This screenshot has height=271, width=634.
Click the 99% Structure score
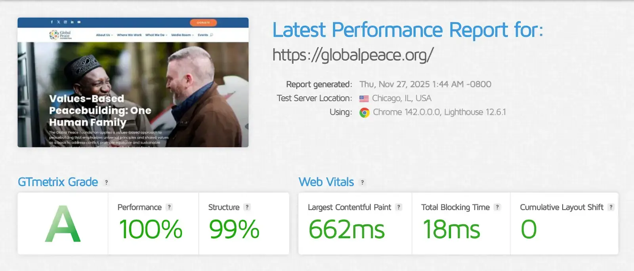point(234,229)
